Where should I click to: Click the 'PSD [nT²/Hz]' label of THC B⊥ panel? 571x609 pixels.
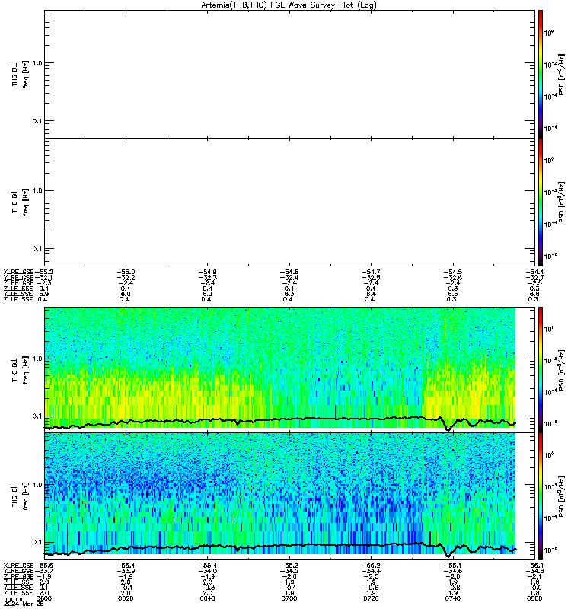tap(561, 370)
